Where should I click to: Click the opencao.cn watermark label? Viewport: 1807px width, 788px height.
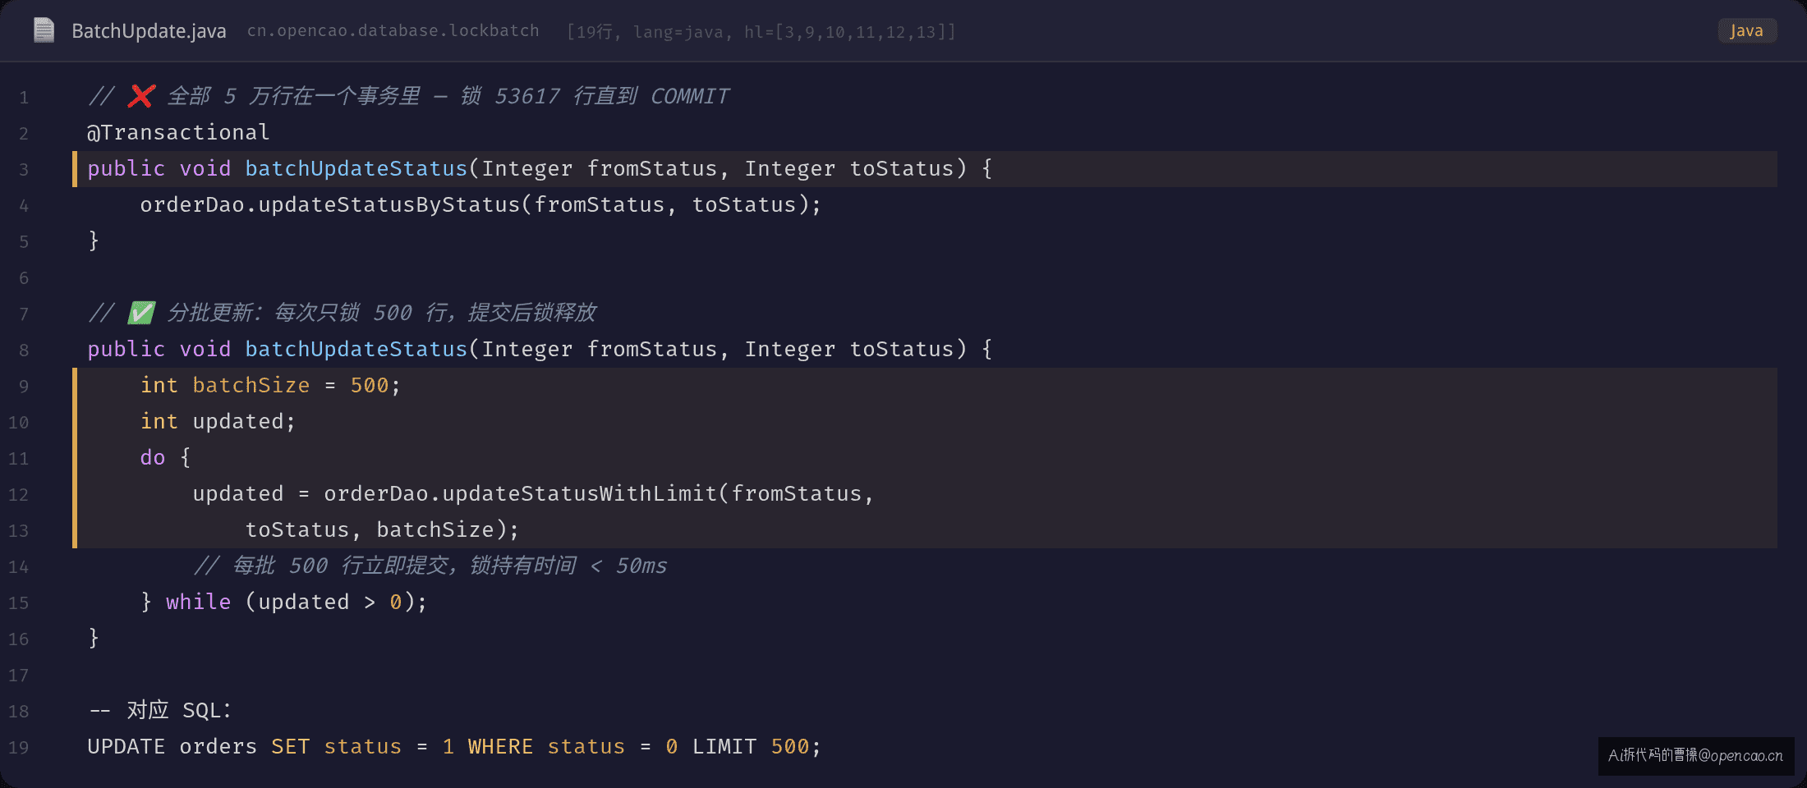click(x=1696, y=755)
